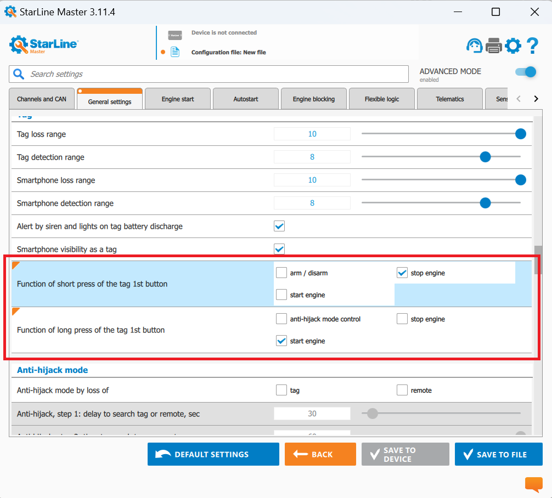Screen dimensions: 552x498
Task: Click SAVE TO FILE button
Action: [498, 454]
